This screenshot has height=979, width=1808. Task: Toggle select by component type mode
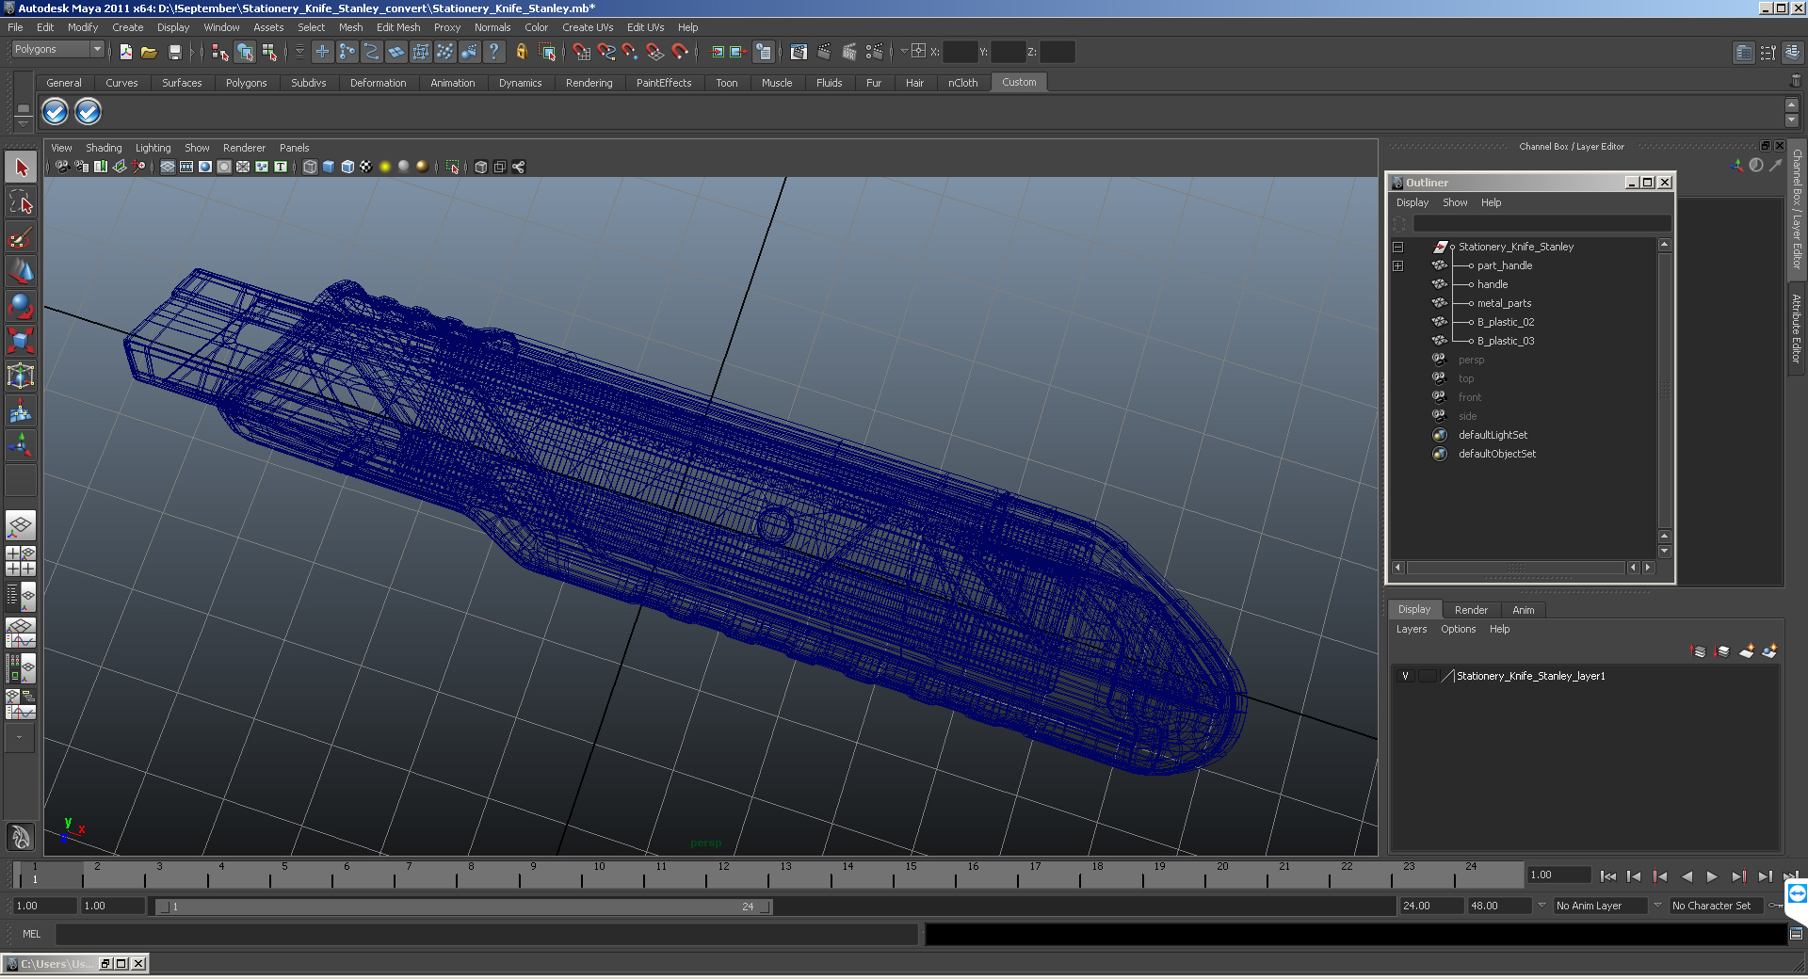(269, 52)
